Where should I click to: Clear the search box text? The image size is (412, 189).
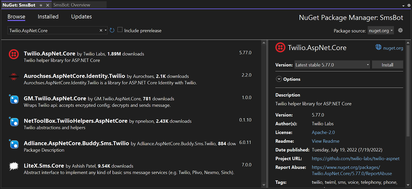coord(101,30)
